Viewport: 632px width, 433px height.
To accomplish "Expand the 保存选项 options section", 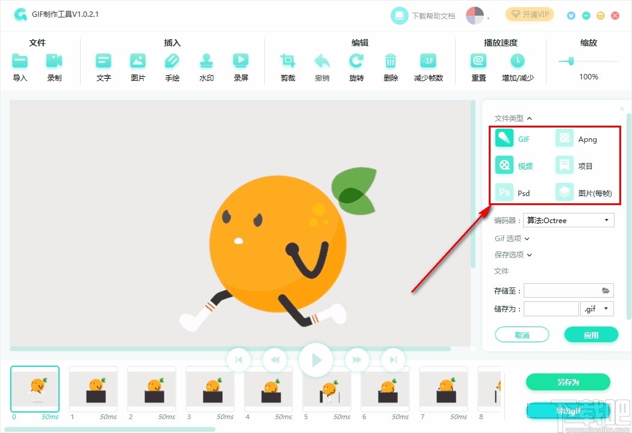I will pyautogui.click(x=513, y=254).
